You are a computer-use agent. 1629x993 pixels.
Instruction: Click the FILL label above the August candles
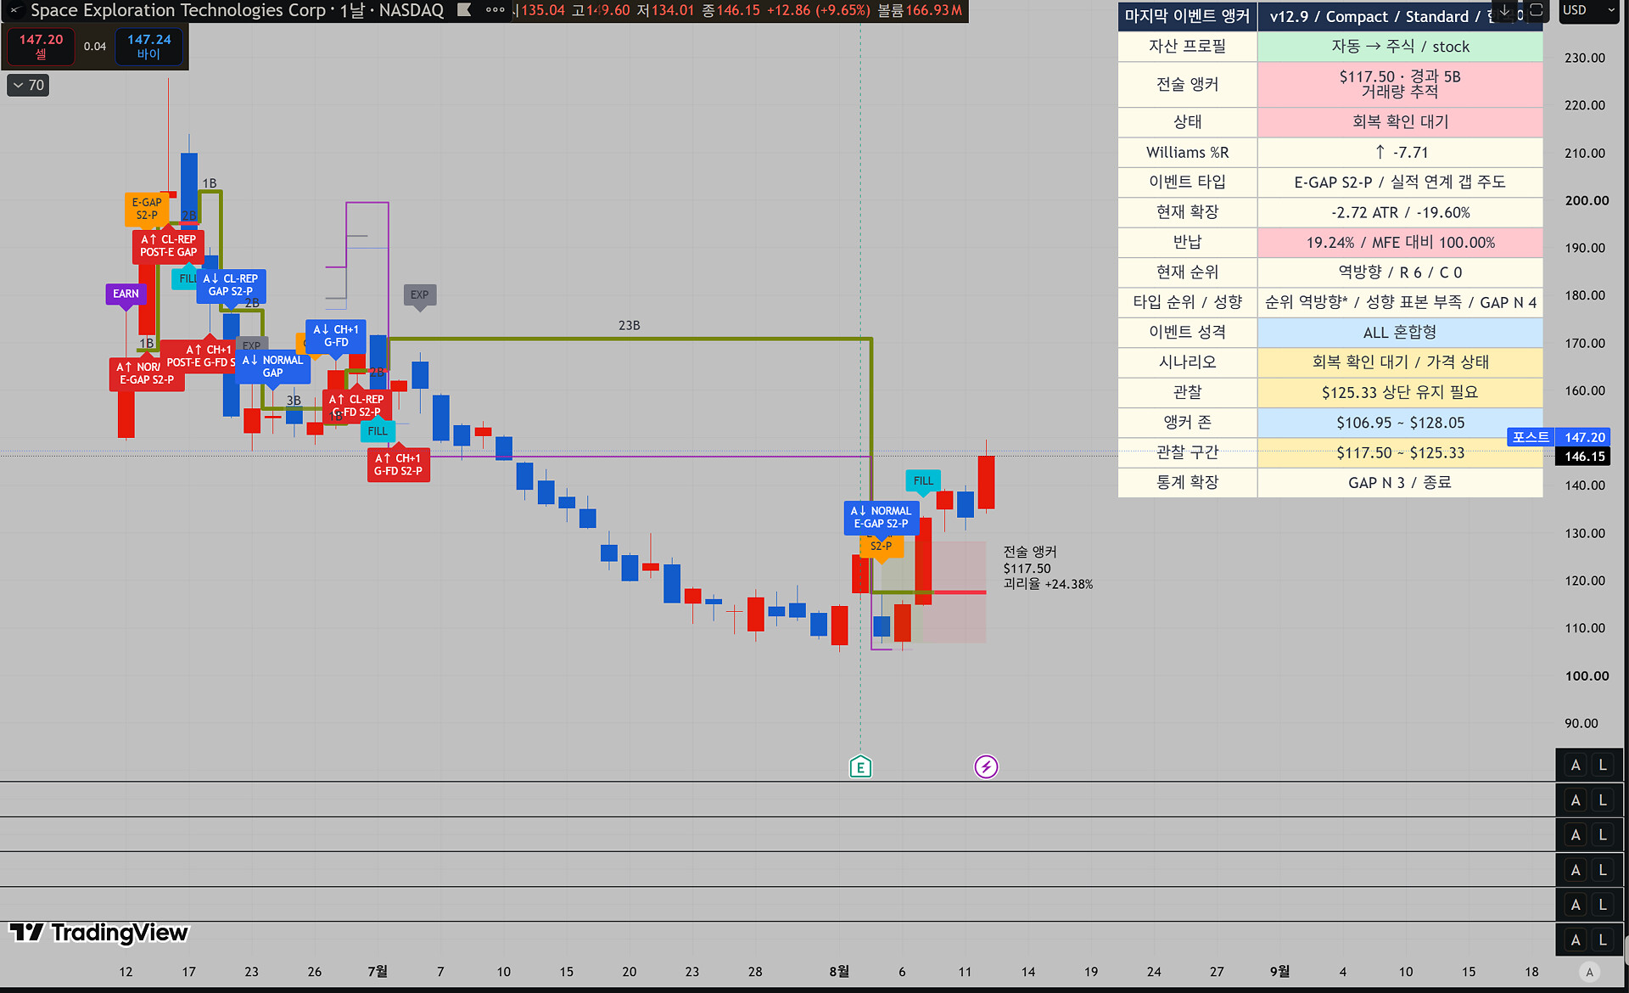click(x=923, y=480)
